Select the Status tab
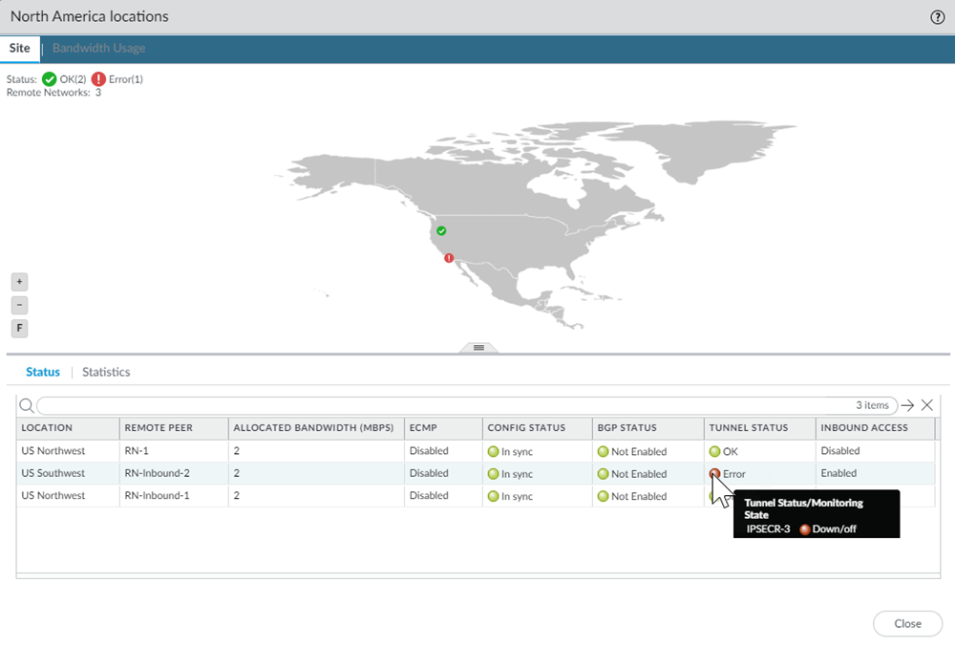The image size is (955, 647). [43, 372]
